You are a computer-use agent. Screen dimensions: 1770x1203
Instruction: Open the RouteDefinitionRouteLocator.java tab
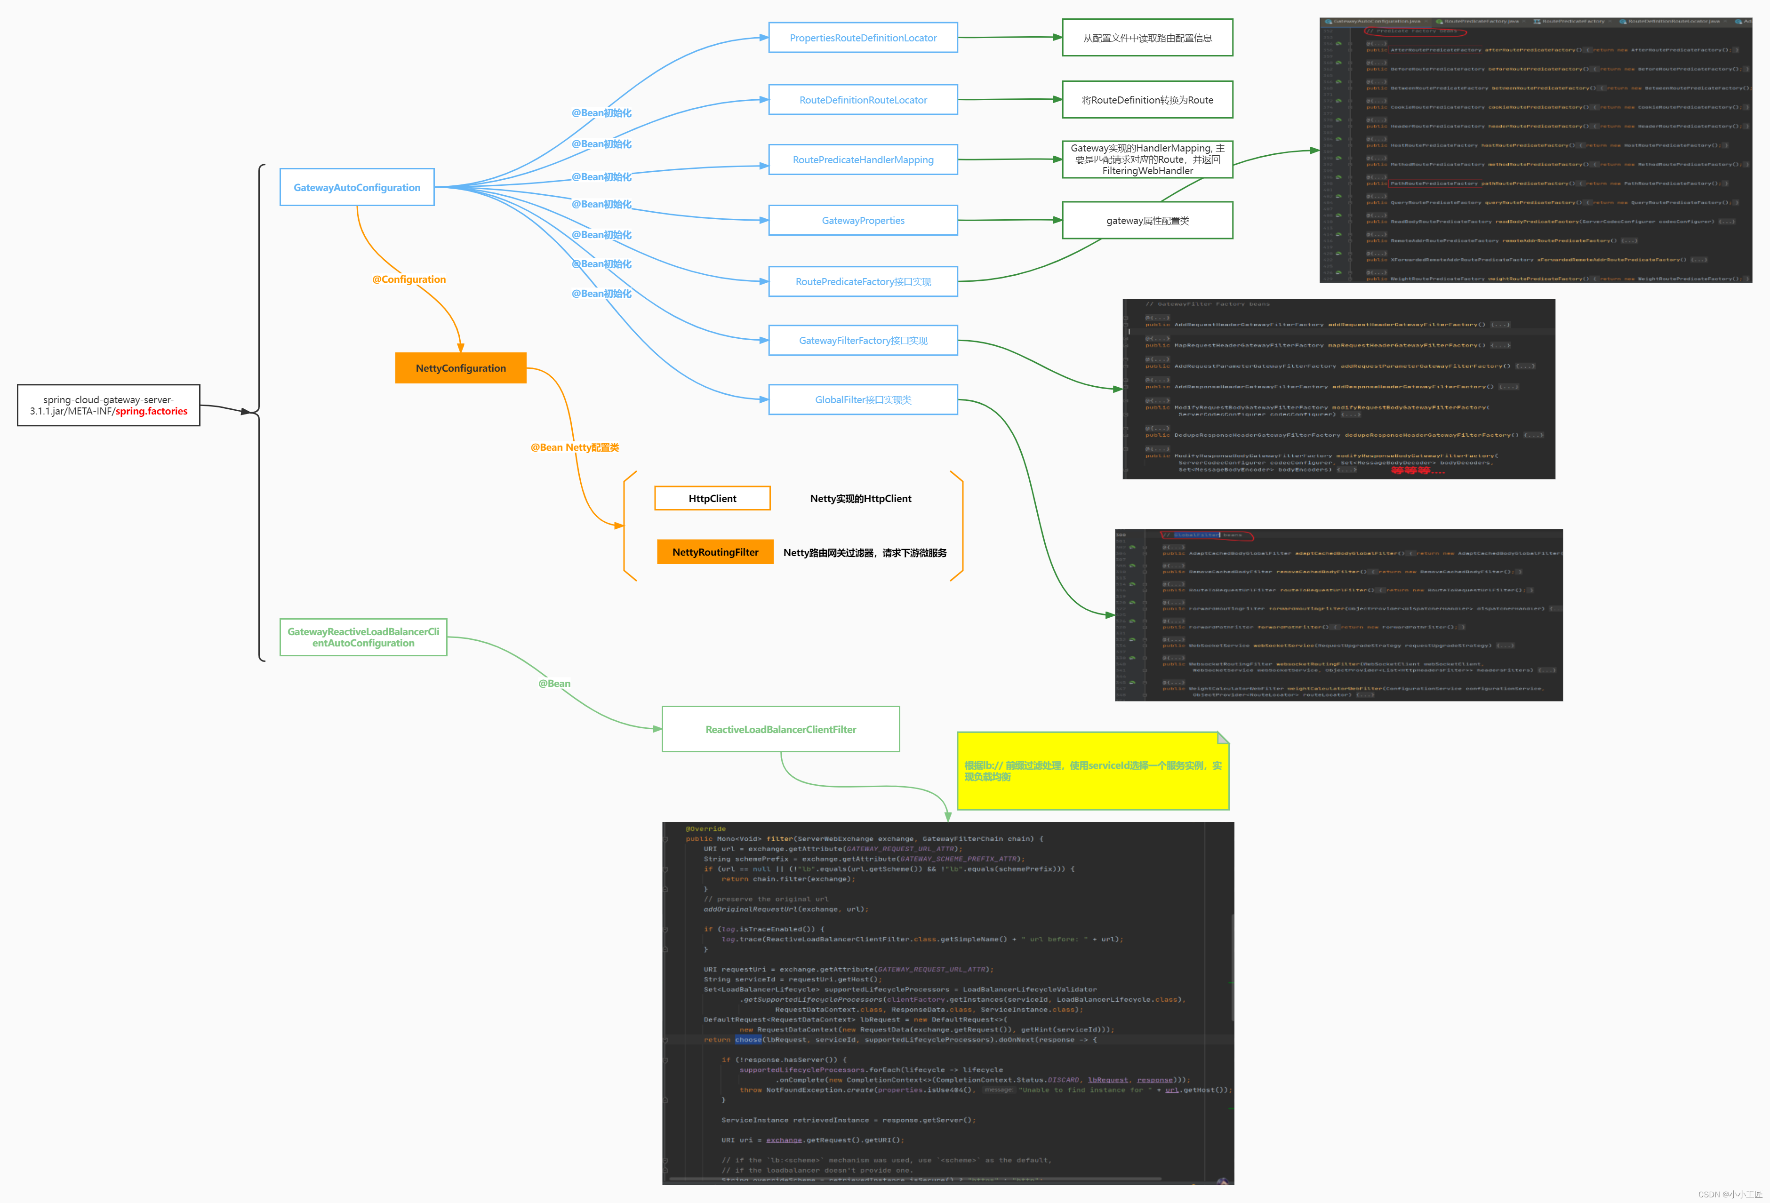[x=1673, y=21]
